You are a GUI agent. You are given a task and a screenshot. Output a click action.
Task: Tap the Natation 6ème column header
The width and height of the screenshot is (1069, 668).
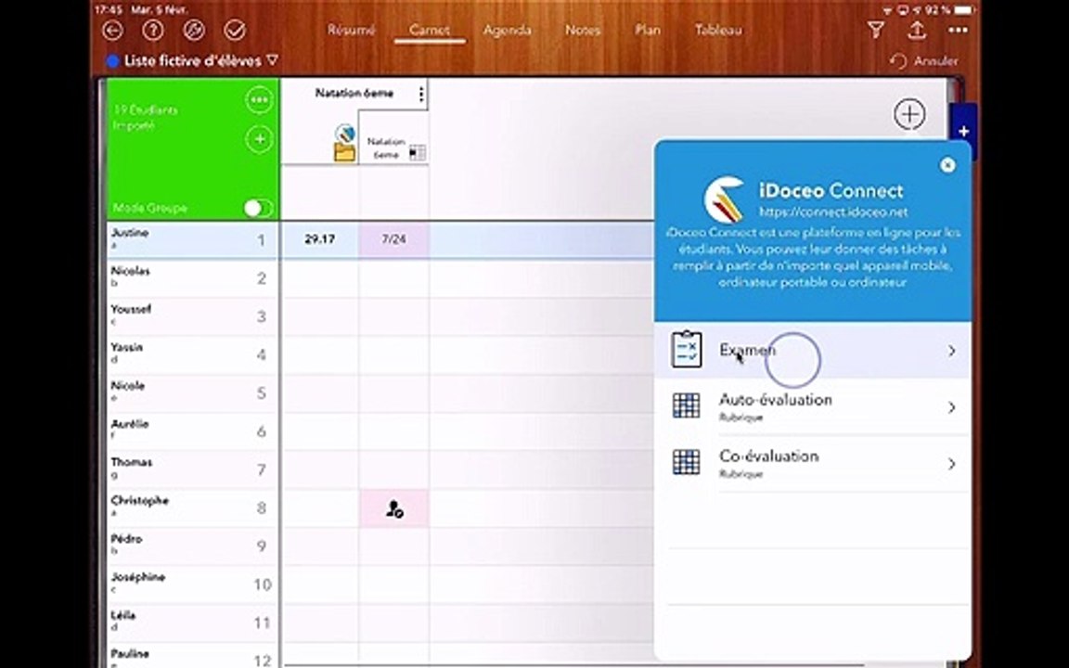click(354, 94)
